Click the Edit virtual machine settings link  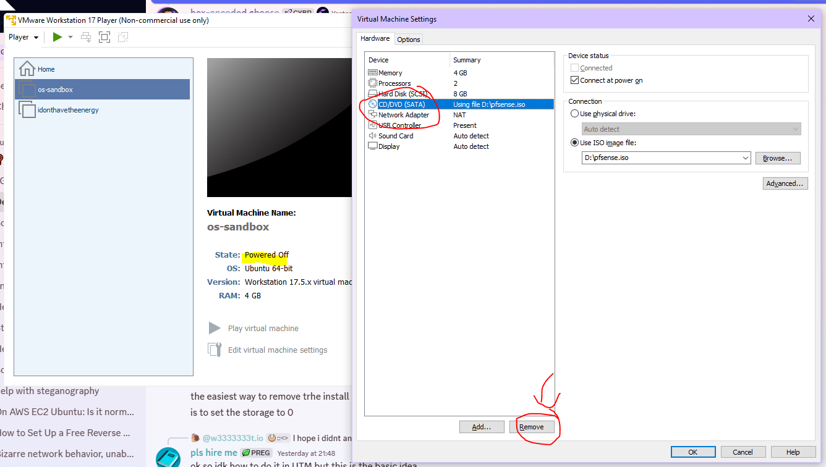278,350
